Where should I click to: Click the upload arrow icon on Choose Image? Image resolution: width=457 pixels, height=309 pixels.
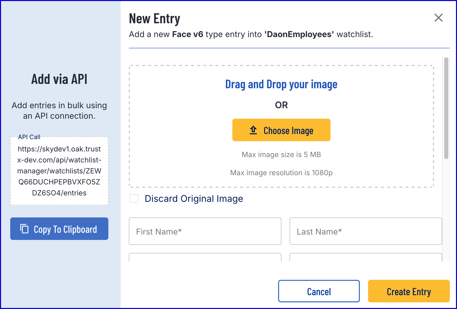click(253, 130)
